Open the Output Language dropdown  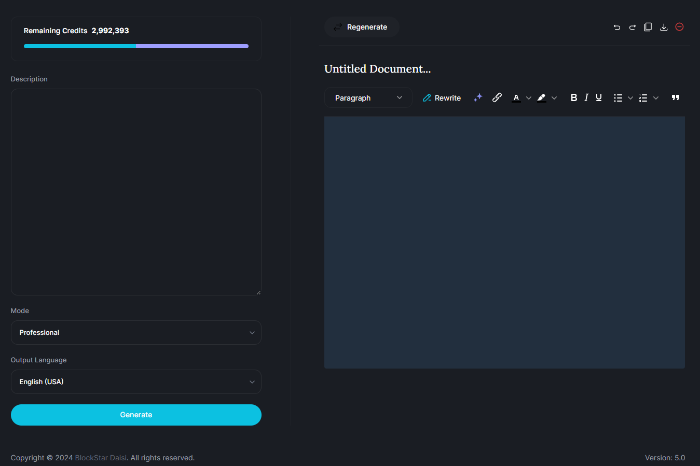pos(136,382)
